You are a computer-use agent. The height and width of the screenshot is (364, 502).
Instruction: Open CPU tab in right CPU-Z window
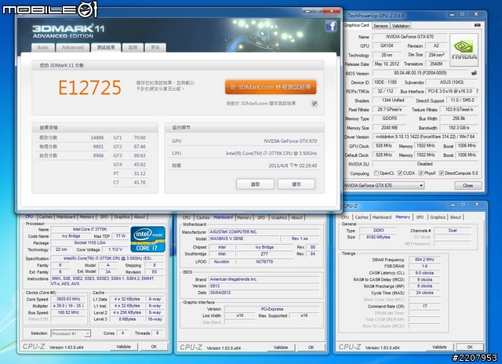tap(345, 217)
